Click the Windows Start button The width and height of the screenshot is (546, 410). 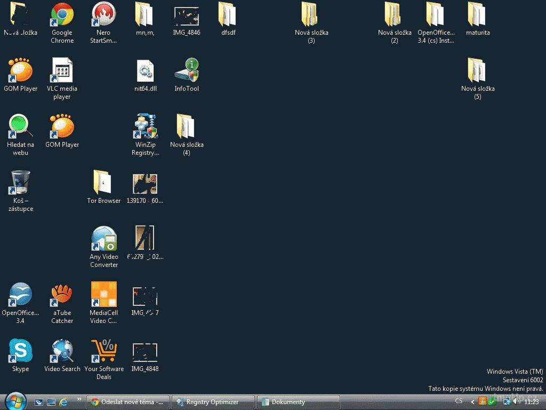pos(15,401)
